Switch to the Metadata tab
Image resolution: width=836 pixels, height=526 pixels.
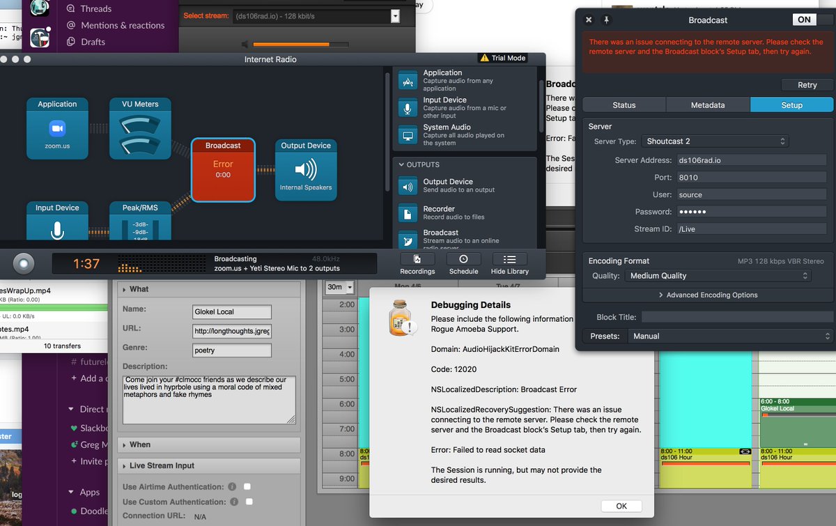(708, 105)
